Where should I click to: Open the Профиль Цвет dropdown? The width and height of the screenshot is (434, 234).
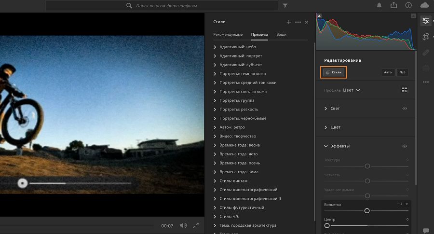pyautogui.click(x=352, y=90)
